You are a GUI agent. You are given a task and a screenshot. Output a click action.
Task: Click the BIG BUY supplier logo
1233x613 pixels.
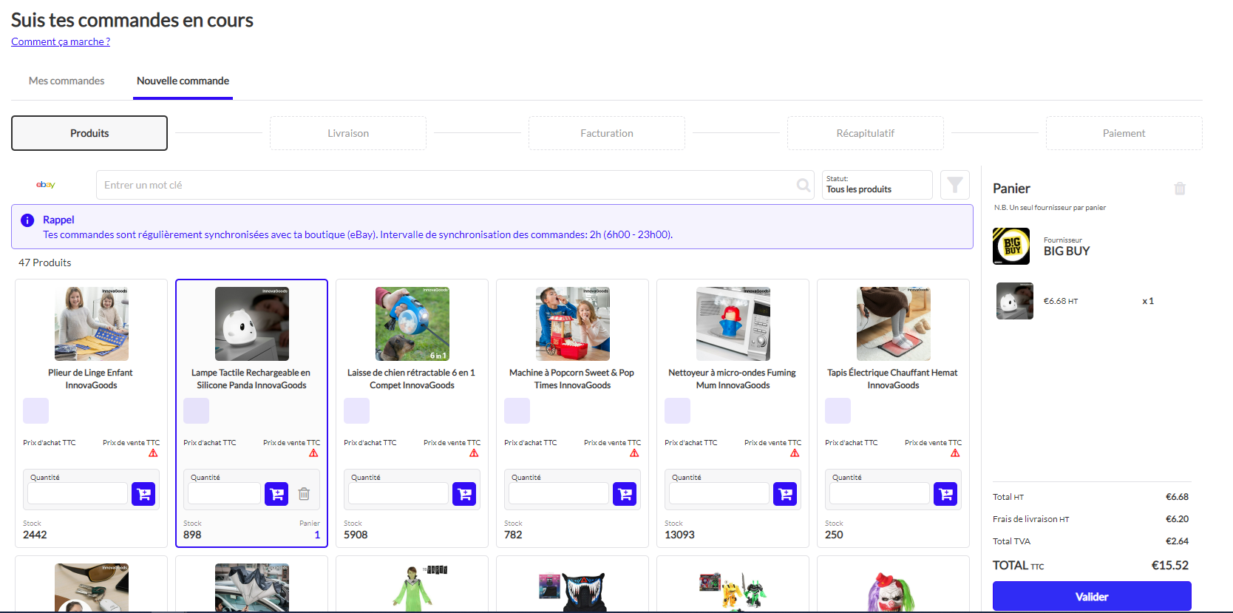coord(1011,246)
